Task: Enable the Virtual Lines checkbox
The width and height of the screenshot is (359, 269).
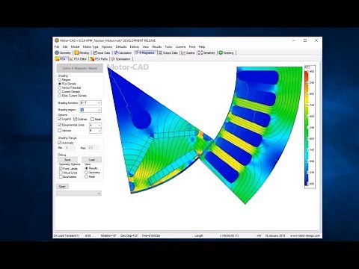Action: point(61,173)
